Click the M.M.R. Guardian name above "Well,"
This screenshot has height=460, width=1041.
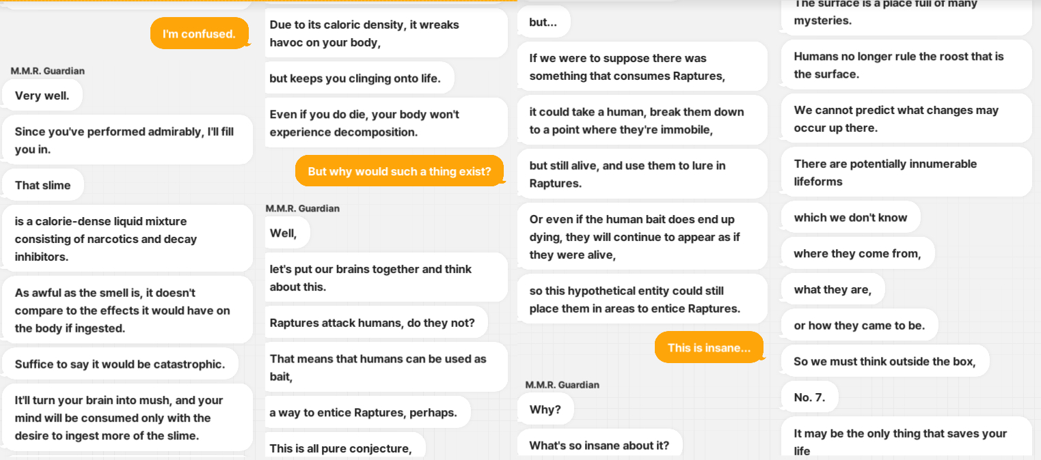pyautogui.click(x=303, y=208)
